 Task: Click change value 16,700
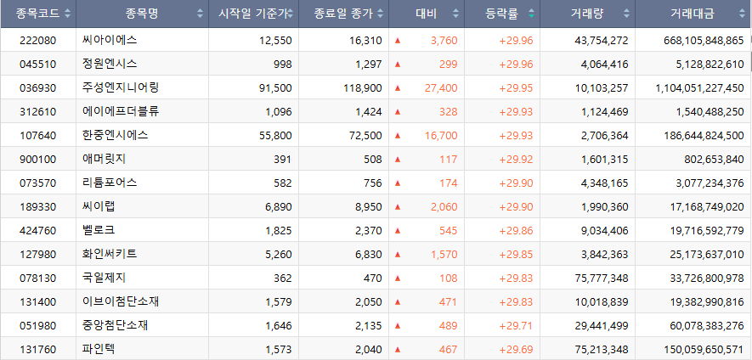[x=441, y=136]
